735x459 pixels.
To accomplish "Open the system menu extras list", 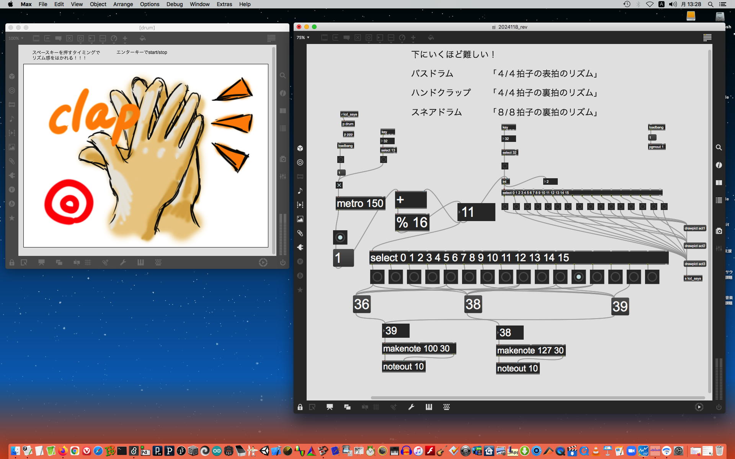I will [x=722, y=4].
